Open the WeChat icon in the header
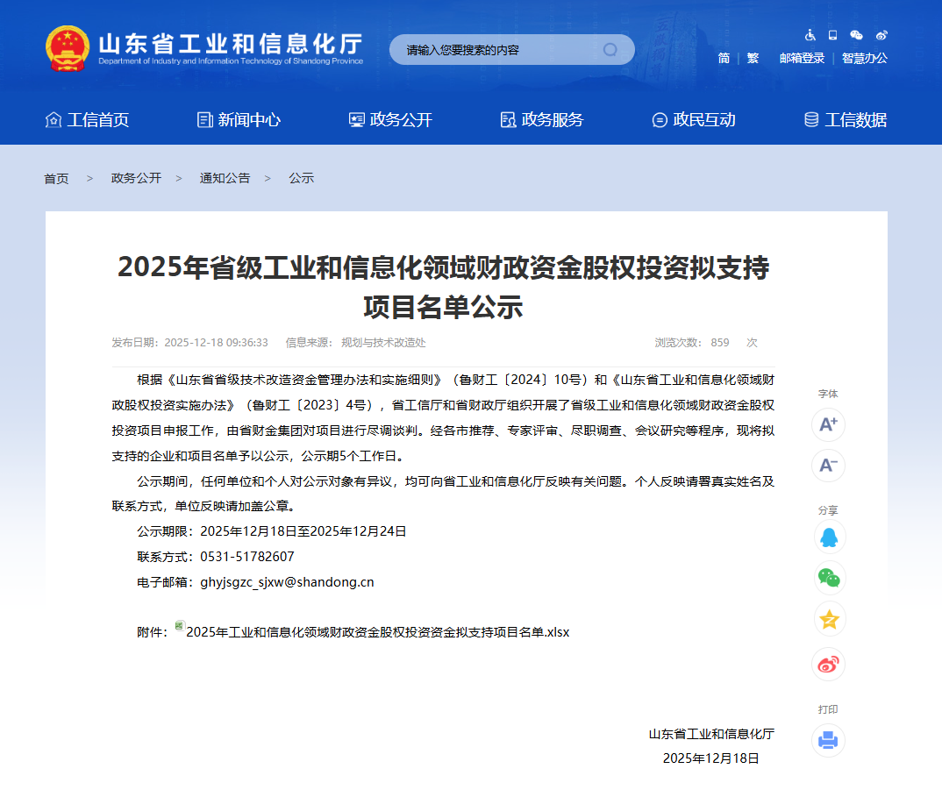 857,35
